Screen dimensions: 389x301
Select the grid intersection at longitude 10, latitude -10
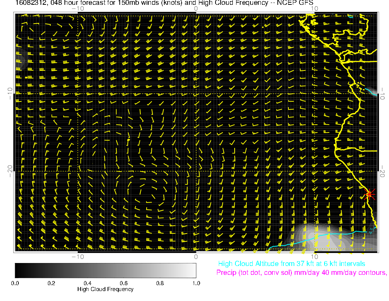[314, 93]
